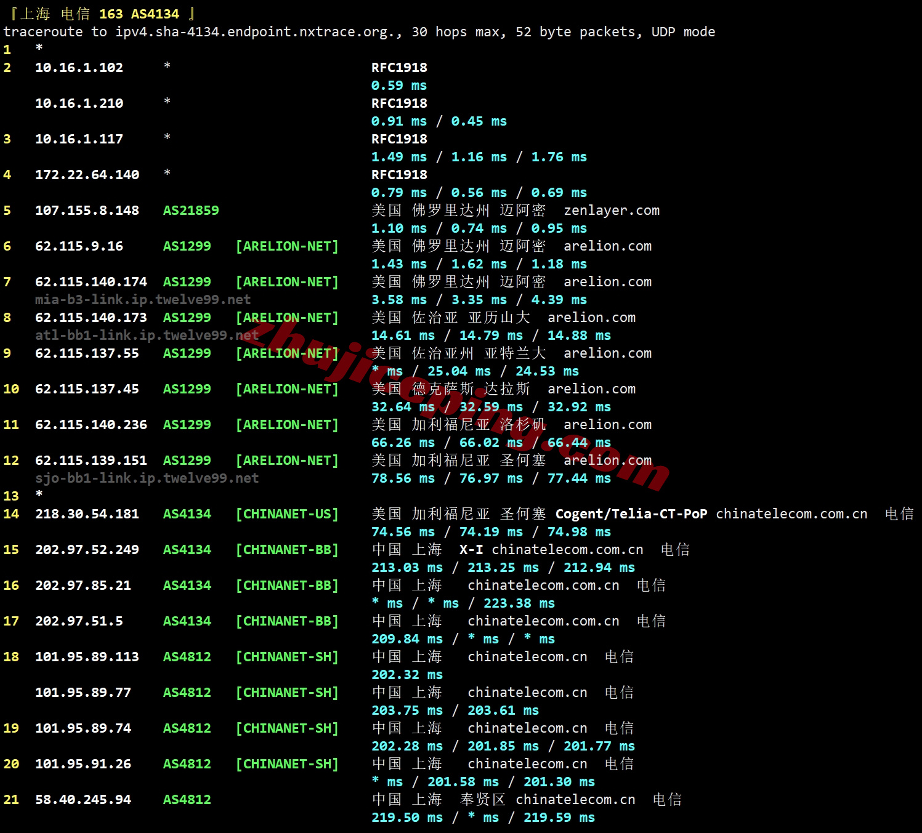Click IP address 172.22.64.140

coord(87,175)
